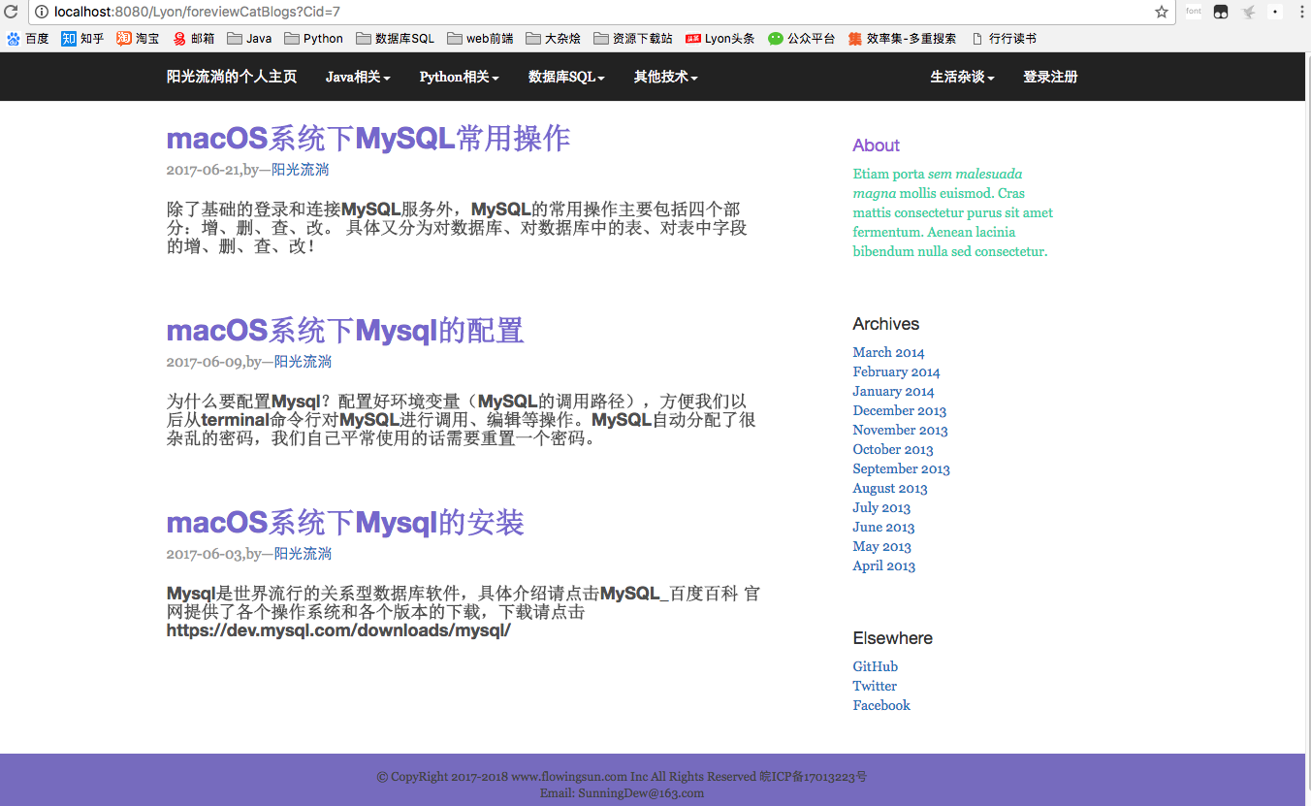This screenshot has width=1311, height=806.
Task: Bookmark this page with the star icon
Action: (x=1161, y=12)
